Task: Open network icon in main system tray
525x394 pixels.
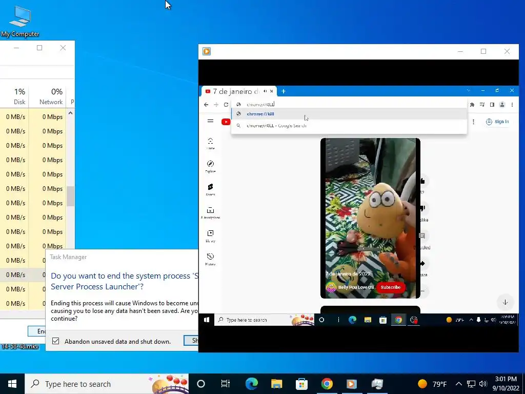Action: [471, 384]
